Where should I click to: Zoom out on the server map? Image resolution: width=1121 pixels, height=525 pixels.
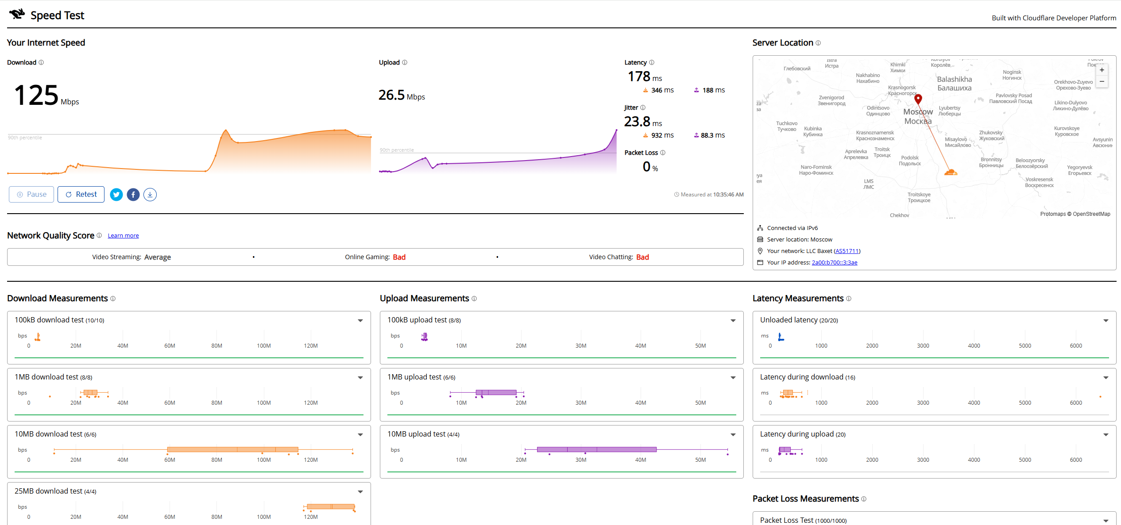click(x=1102, y=81)
